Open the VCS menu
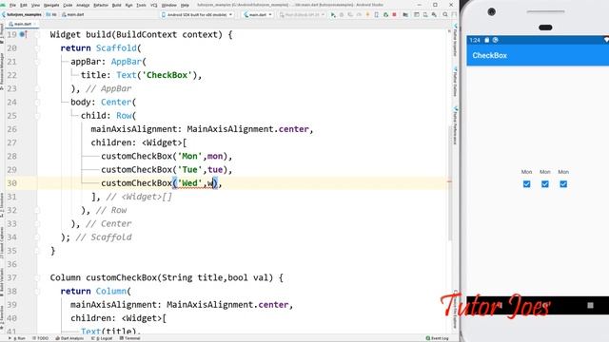The image size is (609, 342). click(154, 5)
